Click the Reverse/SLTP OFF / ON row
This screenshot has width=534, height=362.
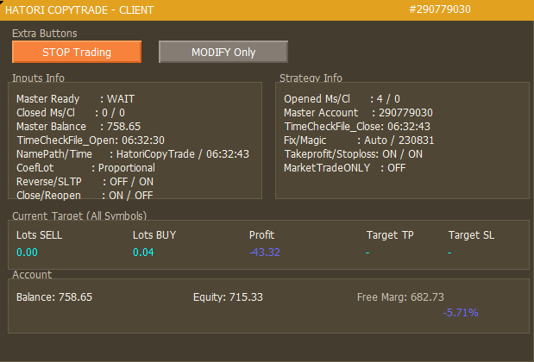[85, 182]
